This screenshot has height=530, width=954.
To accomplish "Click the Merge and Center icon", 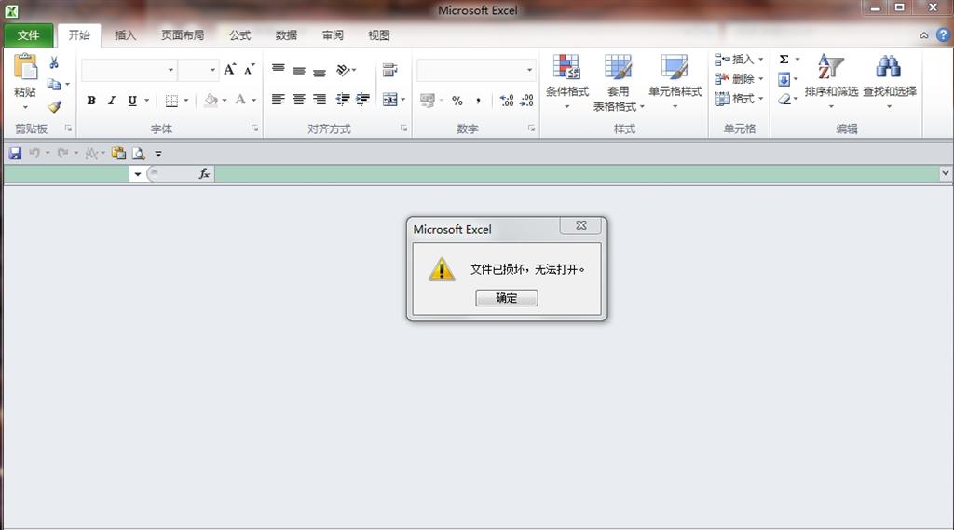I will 390,99.
